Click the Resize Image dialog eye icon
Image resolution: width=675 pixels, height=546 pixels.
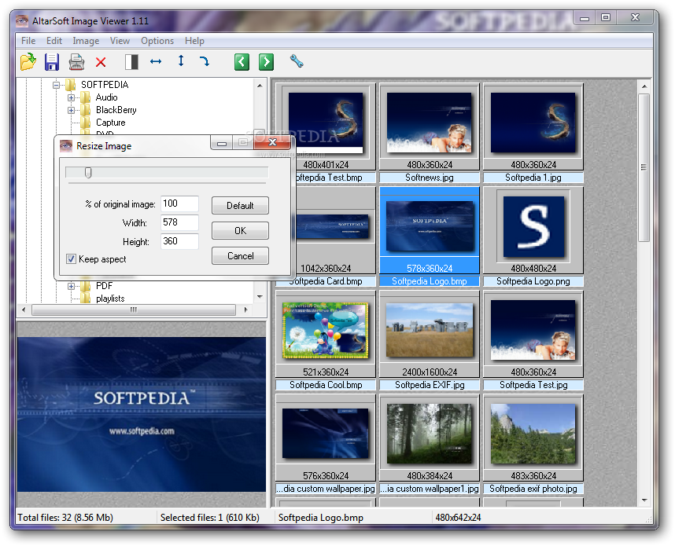[66, 146]
